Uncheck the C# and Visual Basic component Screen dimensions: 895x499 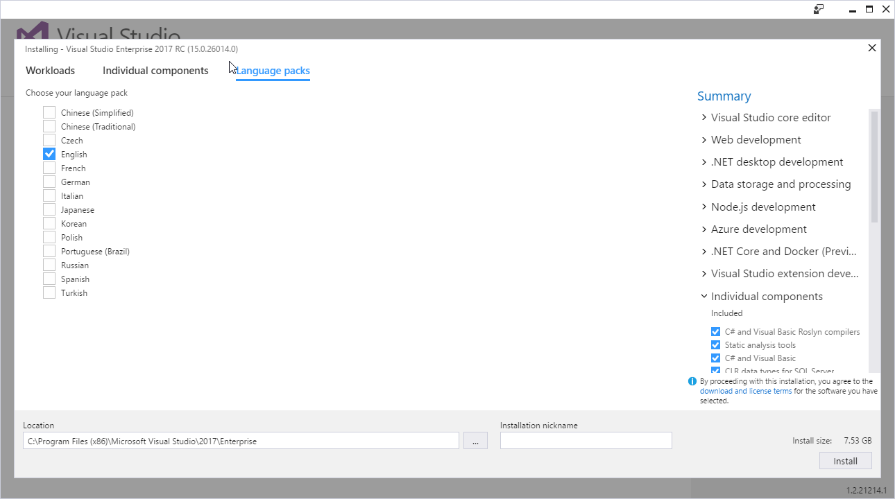click(x=715, y=358)
